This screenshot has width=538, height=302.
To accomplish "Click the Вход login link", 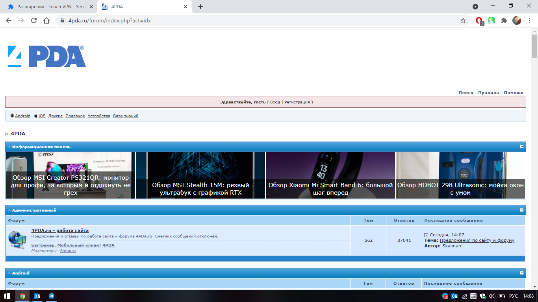I will point(275,102).
